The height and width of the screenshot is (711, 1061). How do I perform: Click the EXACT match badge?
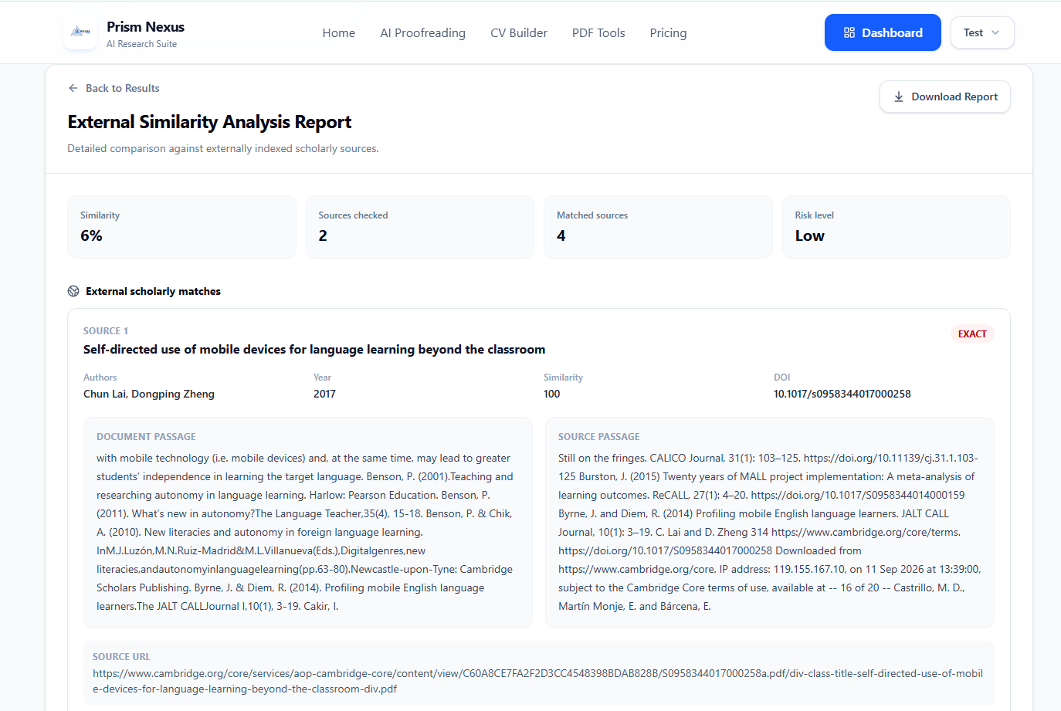[x=972, y=334]
